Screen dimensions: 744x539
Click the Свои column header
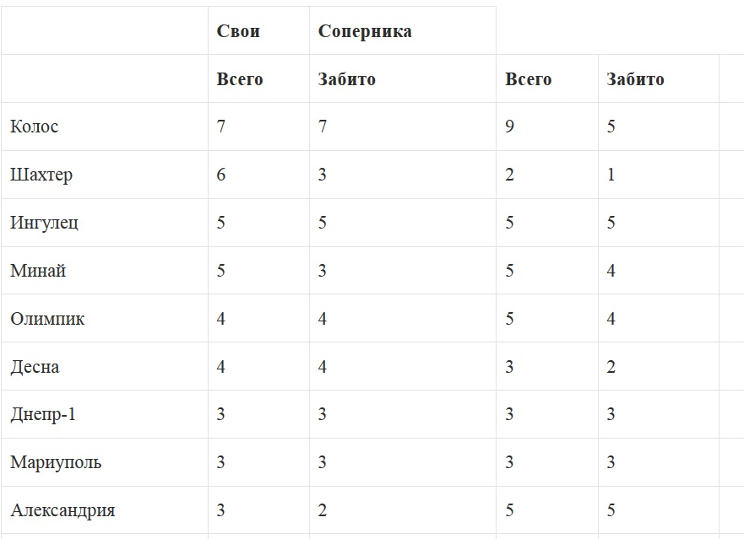point(238,31)
